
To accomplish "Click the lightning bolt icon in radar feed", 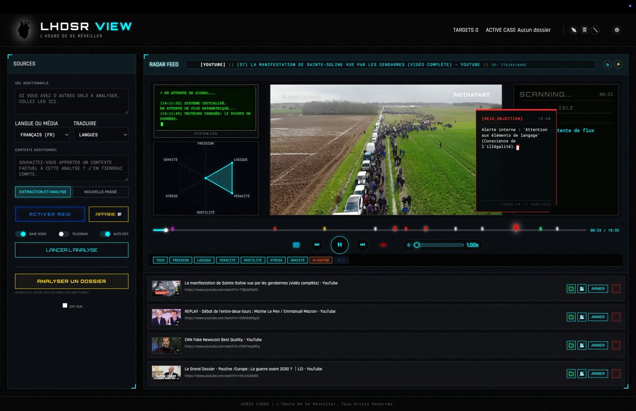I will click(618, 65).
